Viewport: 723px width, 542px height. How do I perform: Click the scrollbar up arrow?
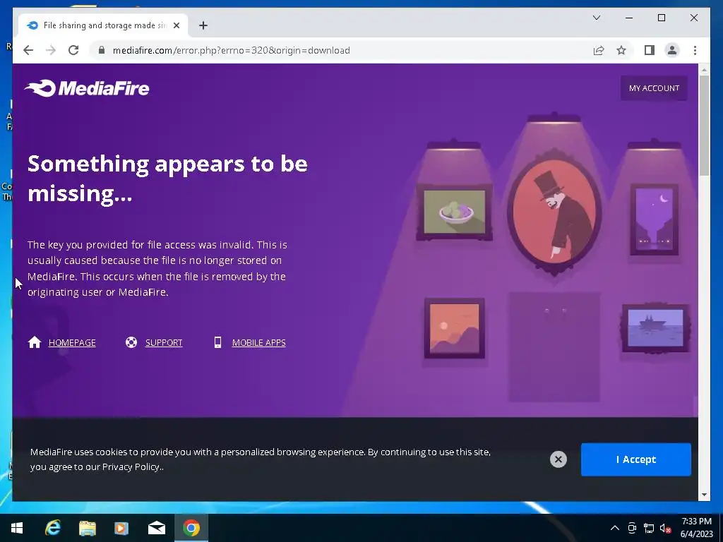point(704,70)
